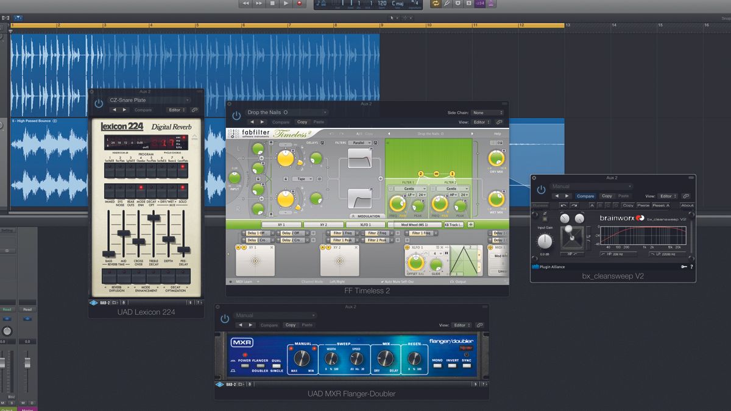Click the link icon in the Lexicon 224 header

coord(194,110)
